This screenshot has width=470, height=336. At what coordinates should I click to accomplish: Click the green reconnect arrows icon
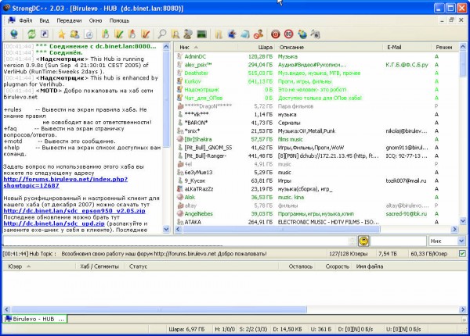(x=31, y=34)
